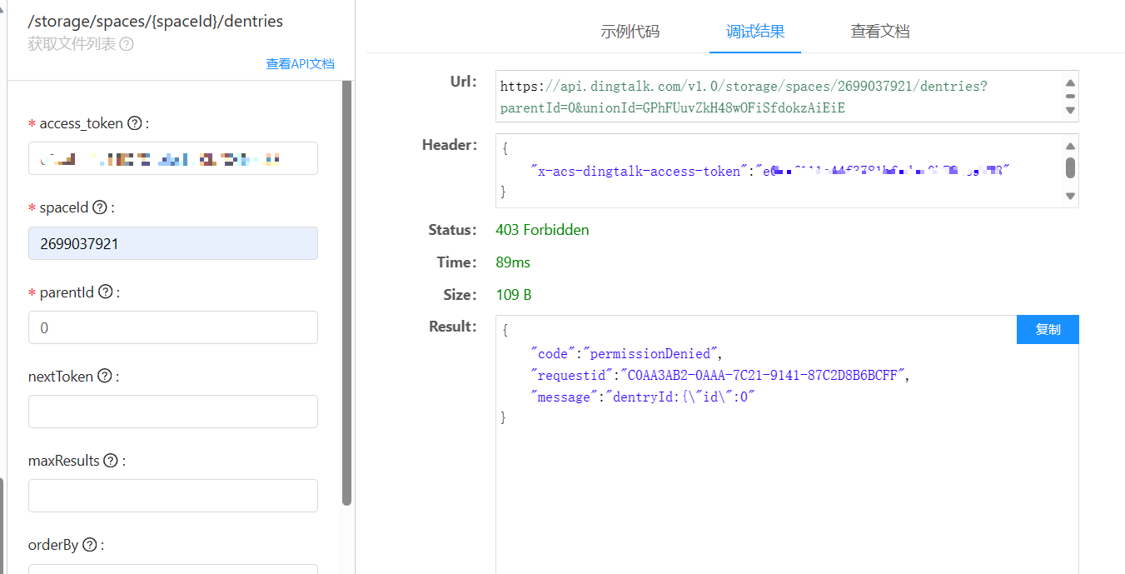Click the help icon beside access_token
This screenshot has height=574, width=1125.
tap(135, 123)
